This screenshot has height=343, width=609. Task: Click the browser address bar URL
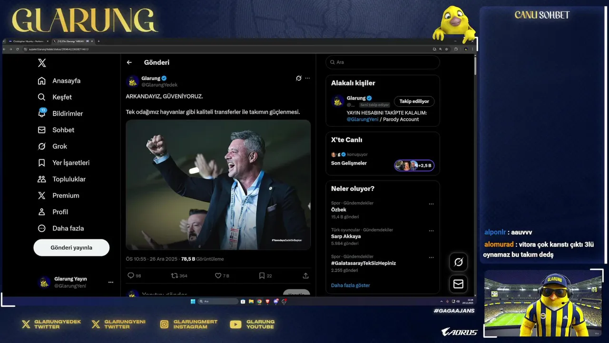[59, 49]
